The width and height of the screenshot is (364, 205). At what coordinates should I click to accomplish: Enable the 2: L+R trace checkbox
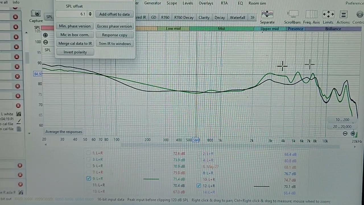pos(199,153)
